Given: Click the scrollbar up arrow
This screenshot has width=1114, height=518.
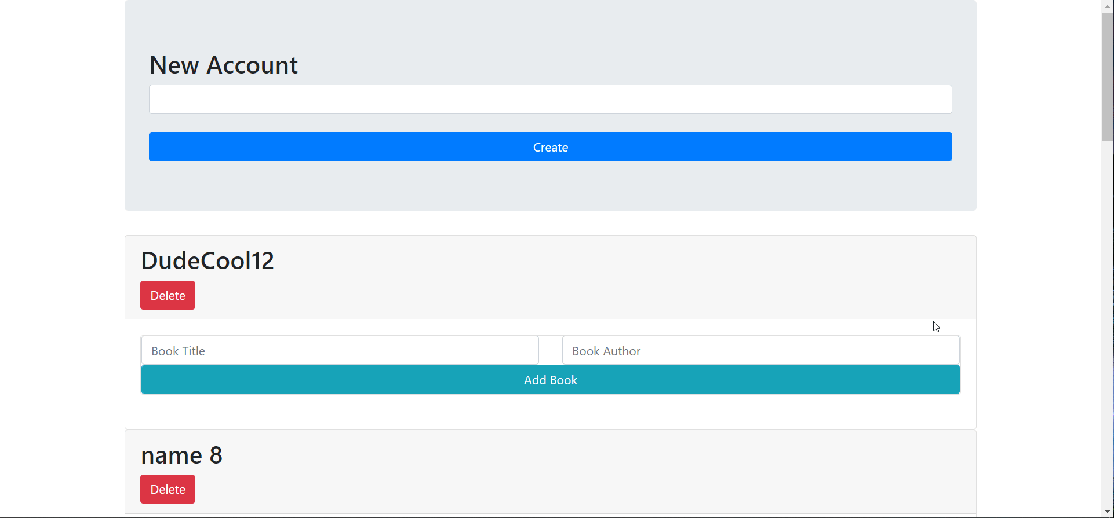Looking at the screenshot, I should (1108, 5).
